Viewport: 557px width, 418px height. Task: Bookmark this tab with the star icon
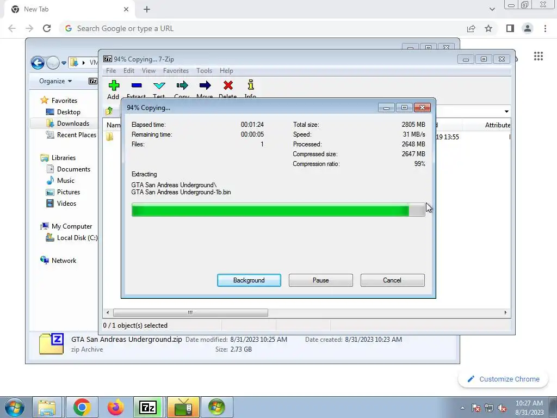coord(488,28)
